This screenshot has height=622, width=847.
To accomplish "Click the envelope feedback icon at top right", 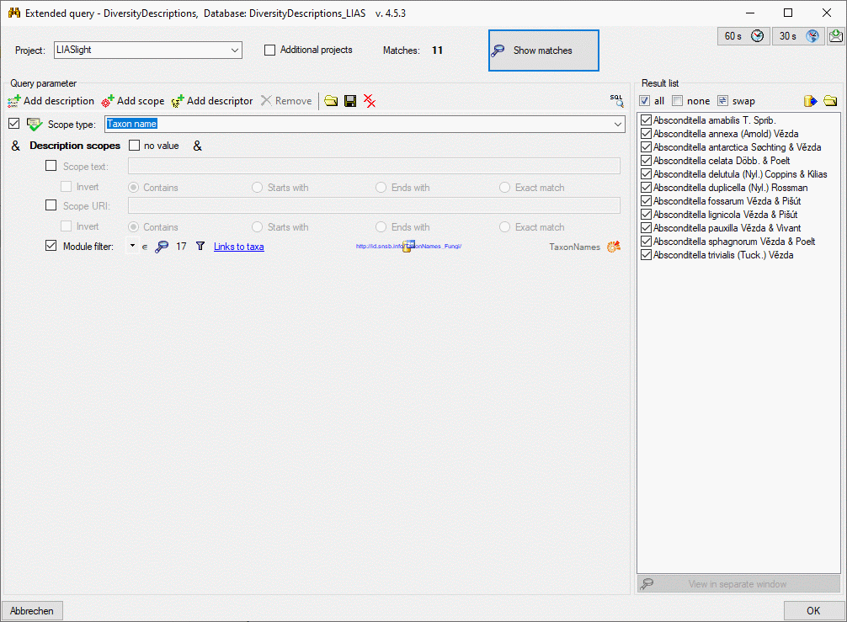I will coord(835,36).
